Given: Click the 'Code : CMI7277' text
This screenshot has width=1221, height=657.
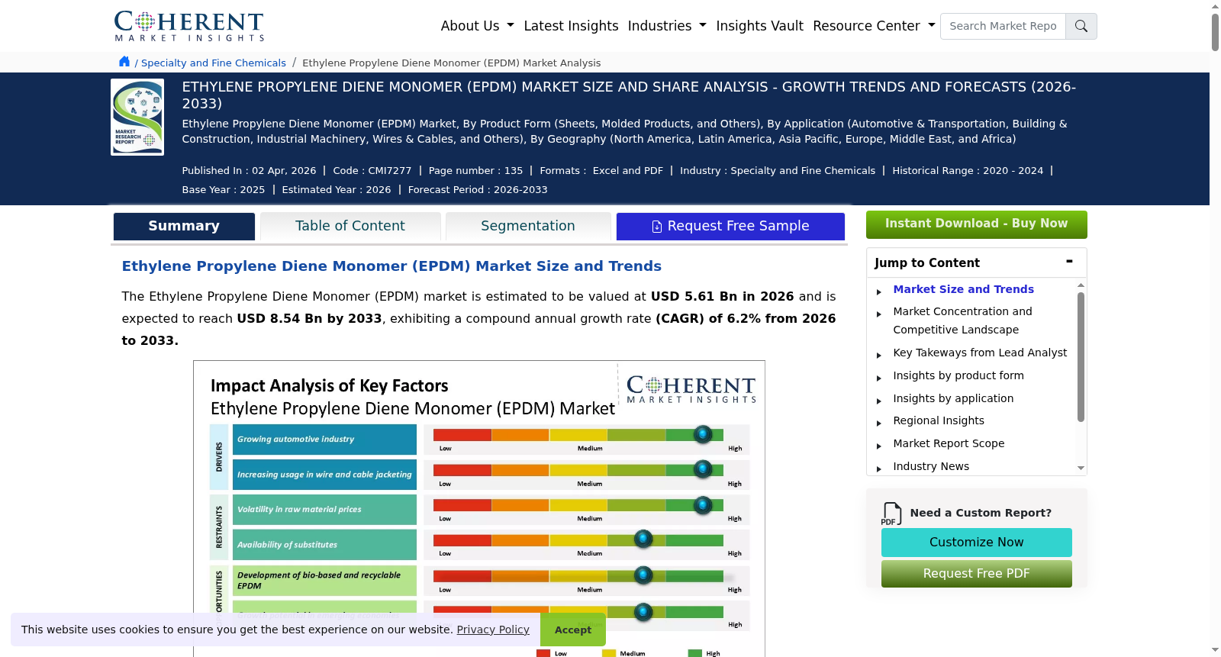Looking at the screenshot, I should tap(372, 170).
